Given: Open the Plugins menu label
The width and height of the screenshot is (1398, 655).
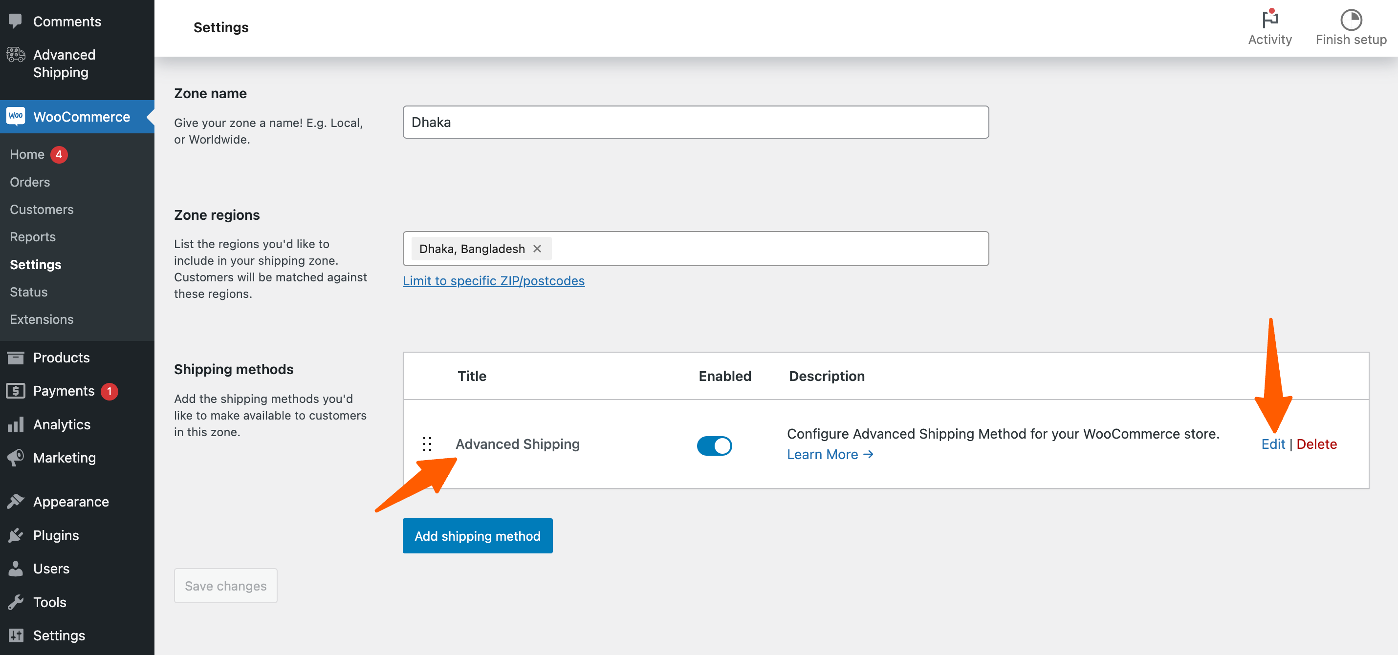Looking at the screenshot, I should 56,535.
